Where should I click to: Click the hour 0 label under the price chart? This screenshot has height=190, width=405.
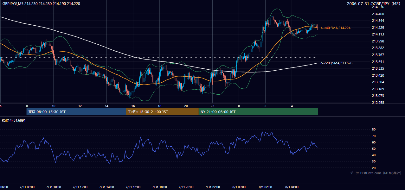click(239, 106)
